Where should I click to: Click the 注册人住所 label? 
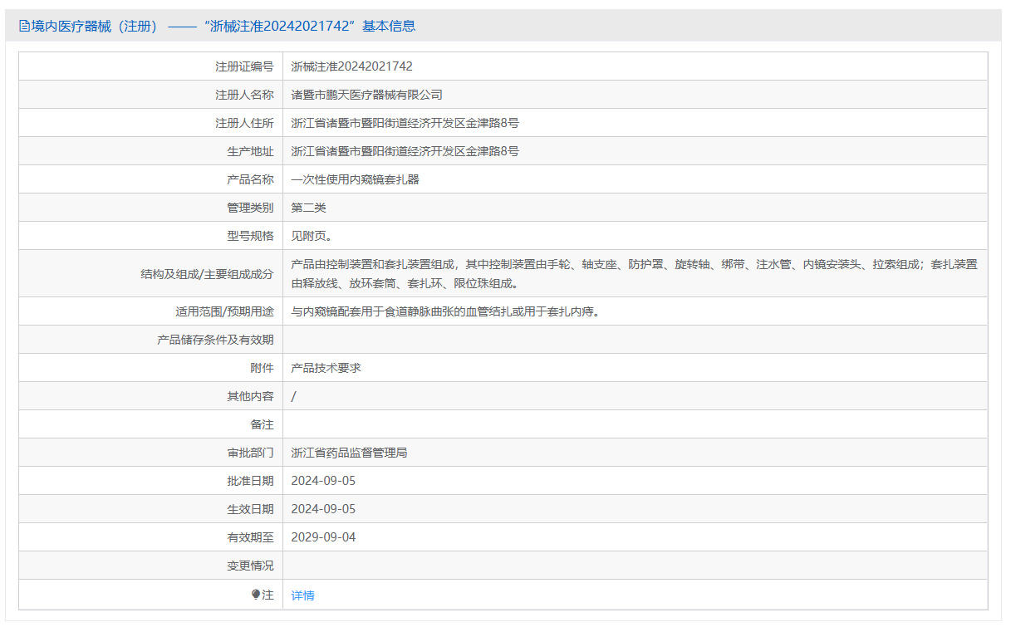244,123
